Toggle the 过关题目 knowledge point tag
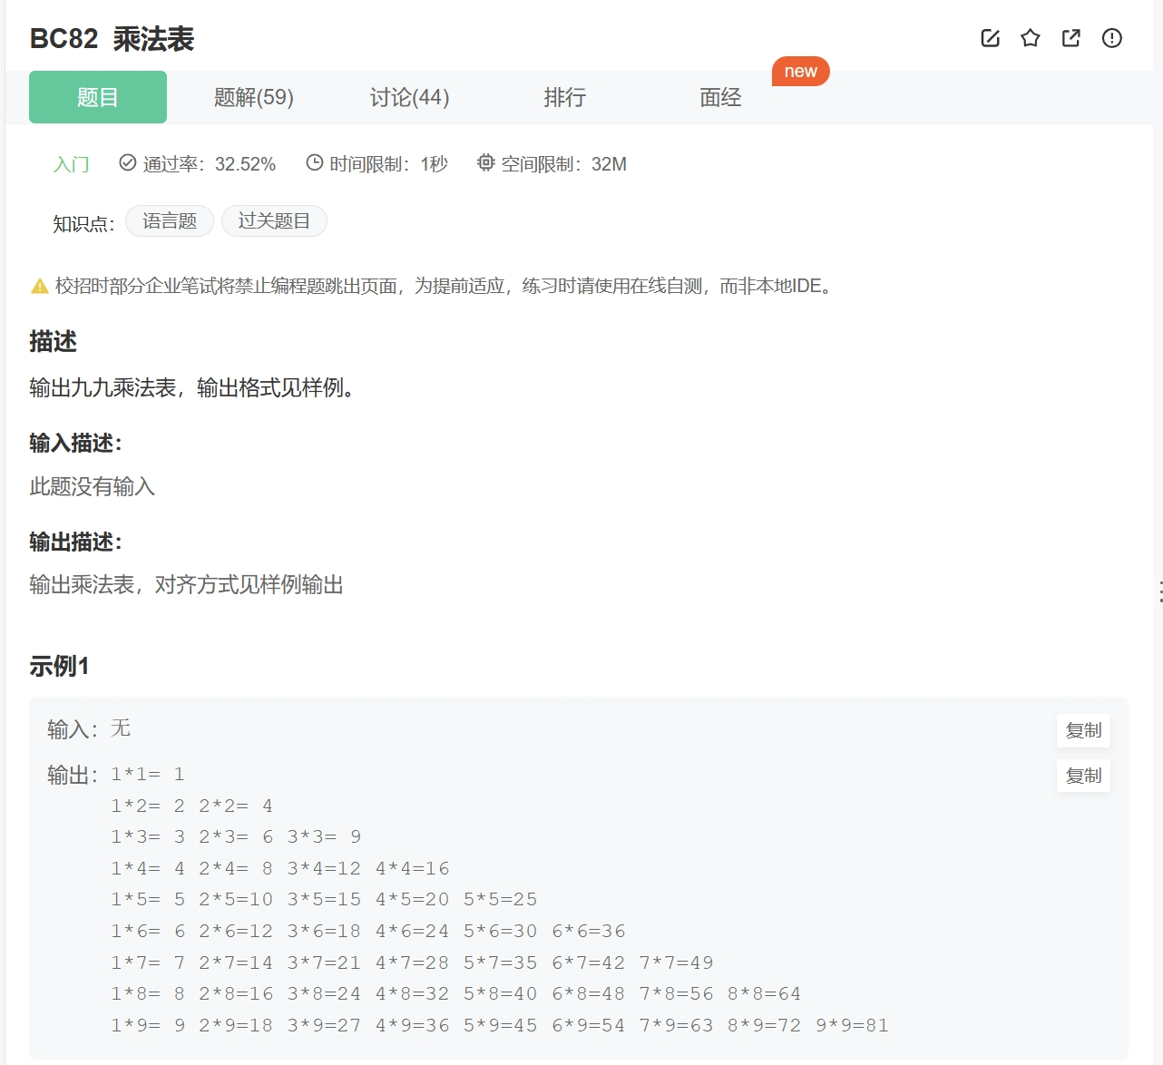Viewport: 1163px width, 1065px height. pyautogui.click(x=274, y=220)
